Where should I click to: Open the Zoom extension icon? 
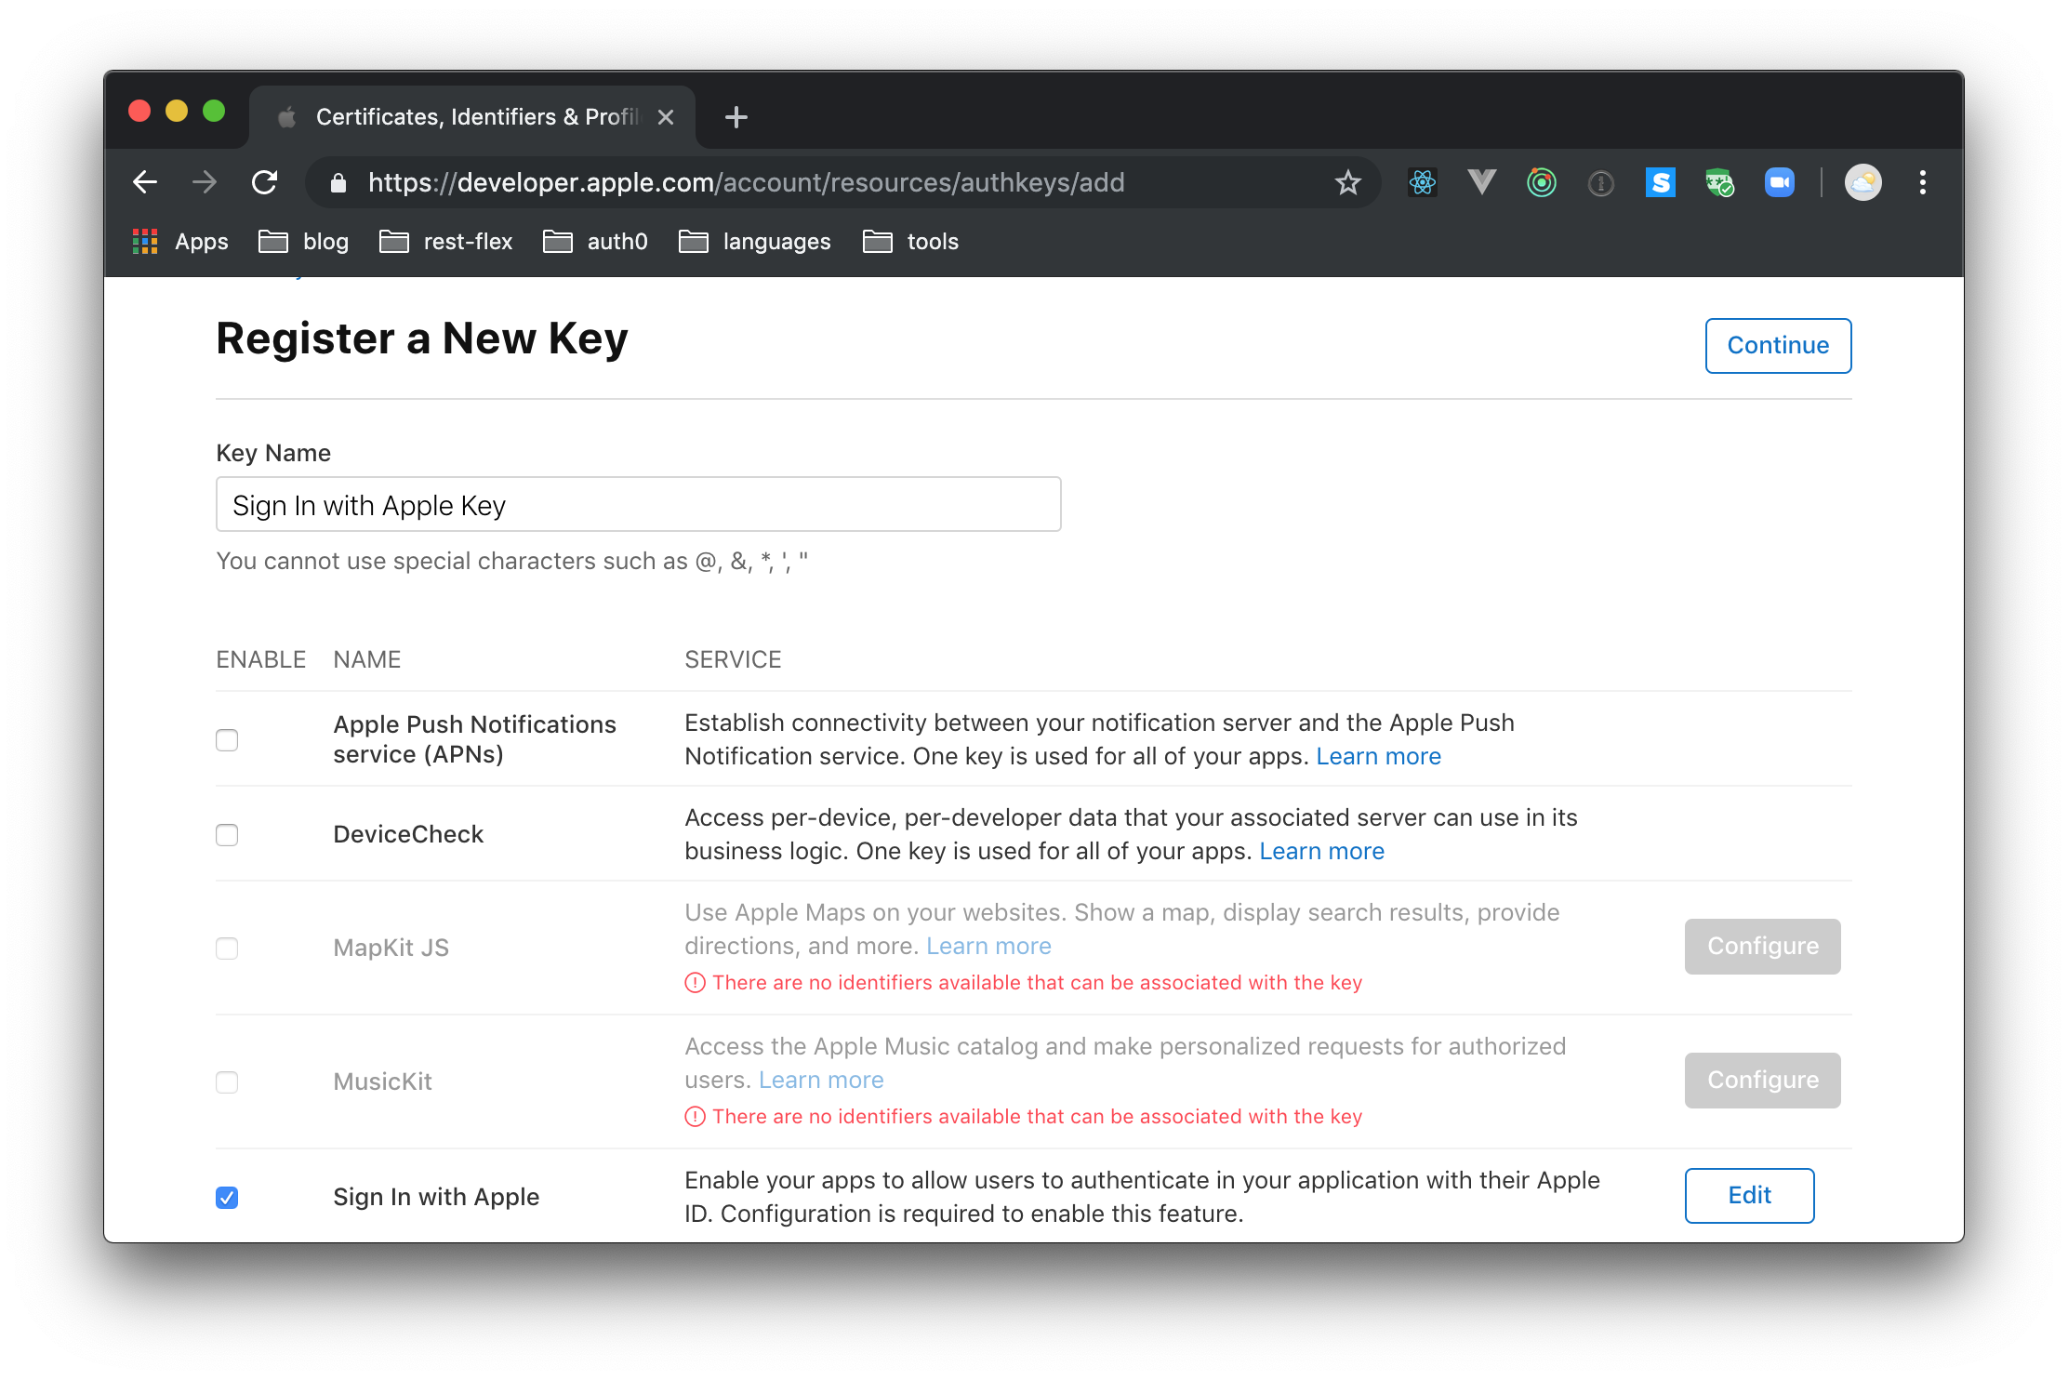point(1780,182)
